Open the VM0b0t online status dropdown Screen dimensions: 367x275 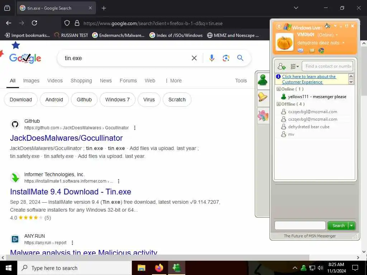[x=337, y=35]
